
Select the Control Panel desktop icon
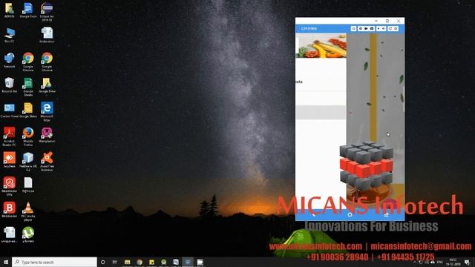click(x=10, y=111)
